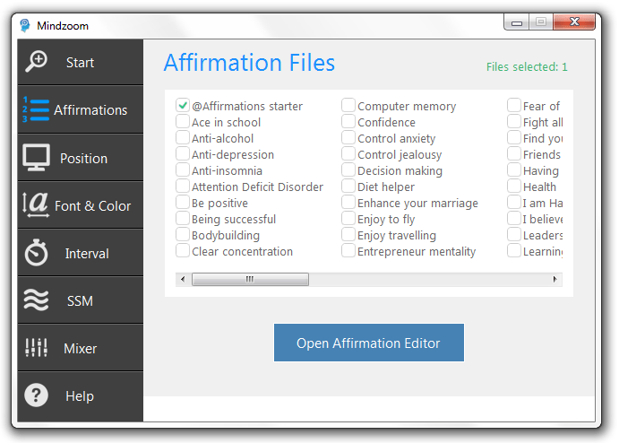The width and height of the screenshot is (619, 443).
Task: Click the Start magnifier icon in sidebar
Action: [x=36, y=62]
